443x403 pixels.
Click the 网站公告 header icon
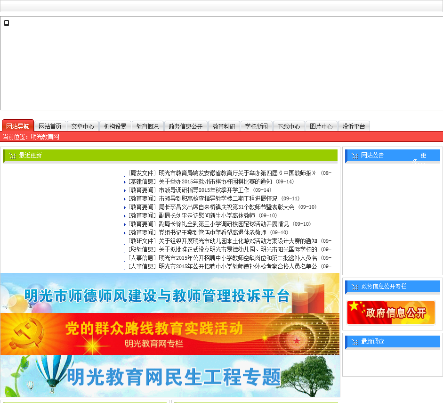click(354, 156)
